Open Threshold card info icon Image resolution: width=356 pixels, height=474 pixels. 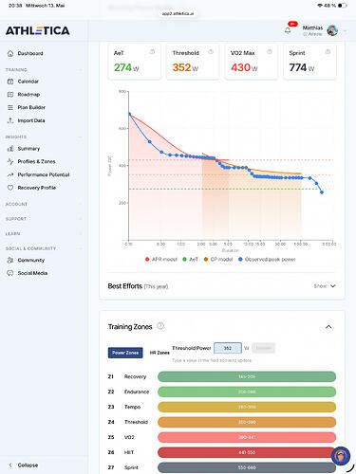click(x=211, y=52)
